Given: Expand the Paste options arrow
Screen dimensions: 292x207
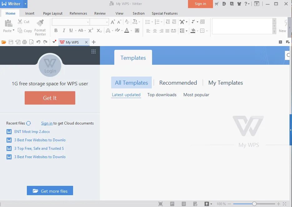Looking at the screenshot, I should (14, 30).
